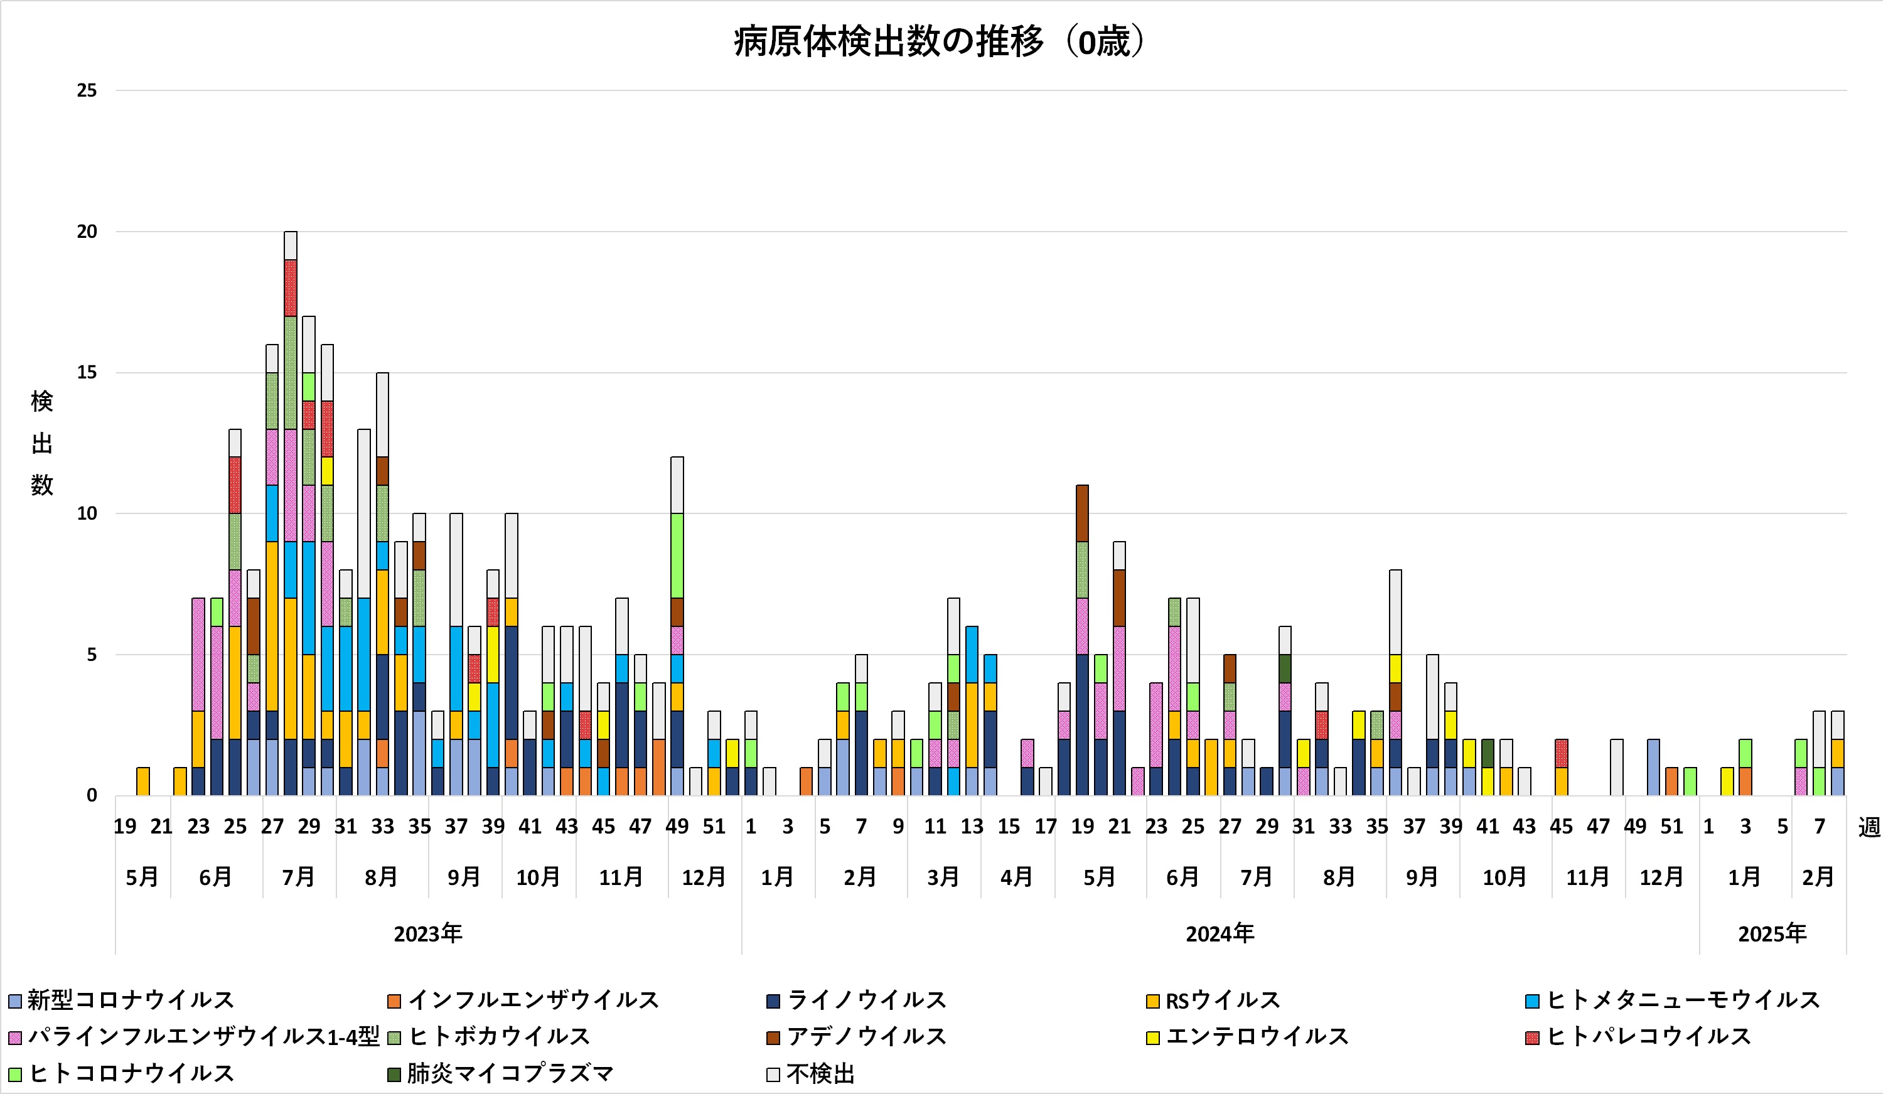This screenshot has height=1094, width=1898.
Task: Click the vertical axis title 検出数
Action: [x=42, y=443]
